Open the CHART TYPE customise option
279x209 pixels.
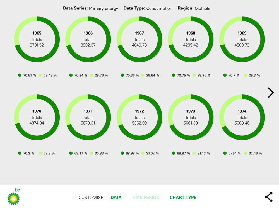pyautogui.click(x=183, y=198)
